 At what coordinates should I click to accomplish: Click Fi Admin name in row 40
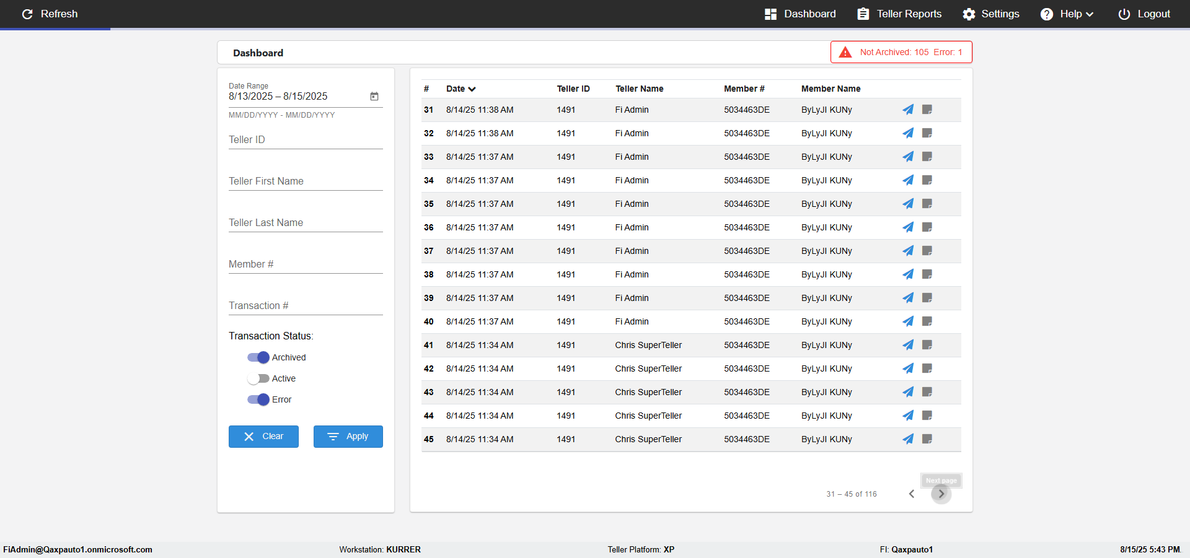click(x=632, y=321)
